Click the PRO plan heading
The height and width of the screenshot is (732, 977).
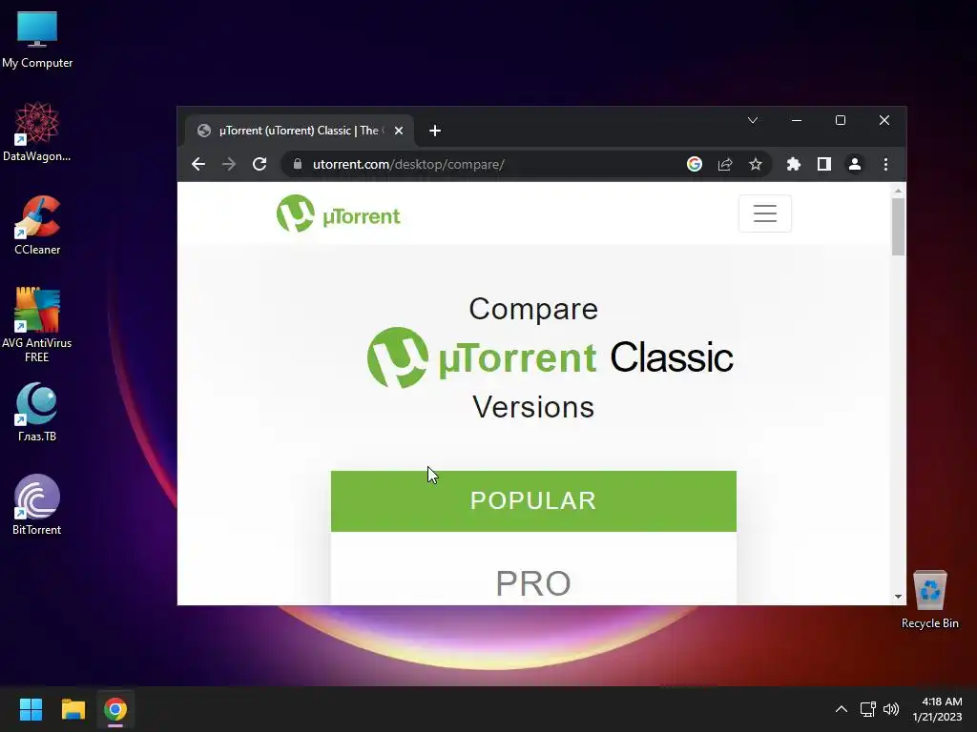click(533, 583)
